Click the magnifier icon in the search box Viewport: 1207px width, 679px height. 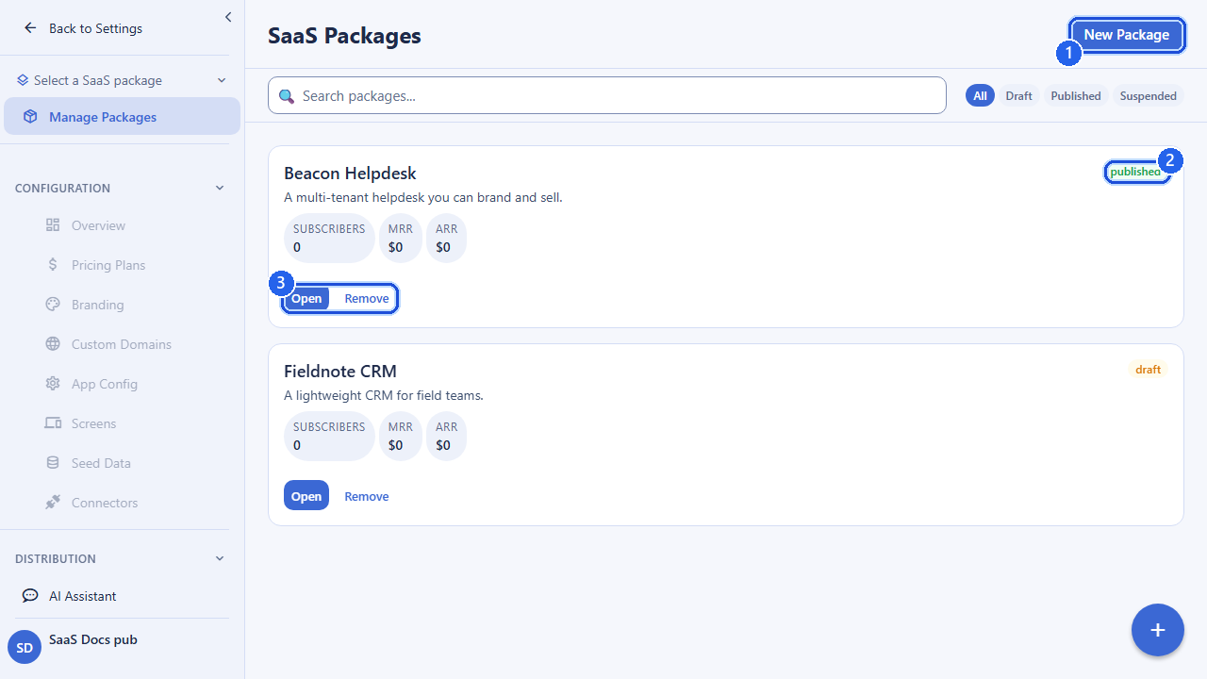(x=287, y=95)
